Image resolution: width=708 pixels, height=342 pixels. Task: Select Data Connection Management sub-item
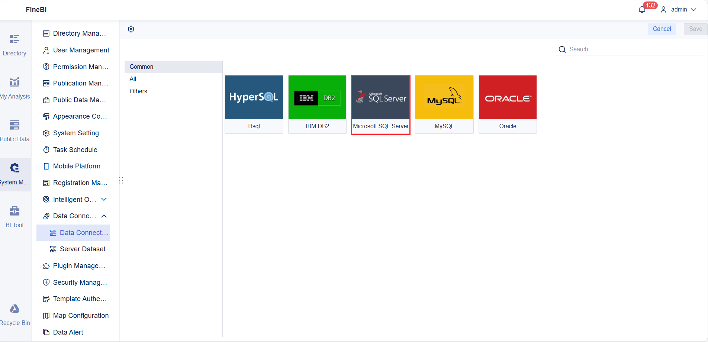click(x=73, y=233)
